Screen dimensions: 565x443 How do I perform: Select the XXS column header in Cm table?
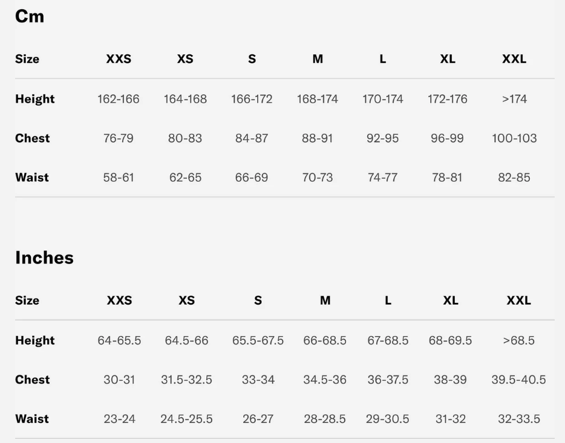(118, 59)
